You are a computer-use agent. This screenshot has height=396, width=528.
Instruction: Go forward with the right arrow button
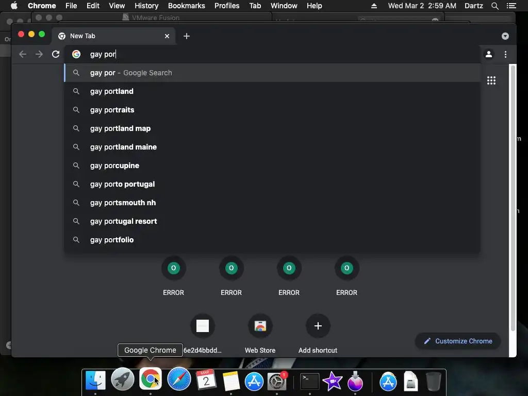tap(39, 54)
